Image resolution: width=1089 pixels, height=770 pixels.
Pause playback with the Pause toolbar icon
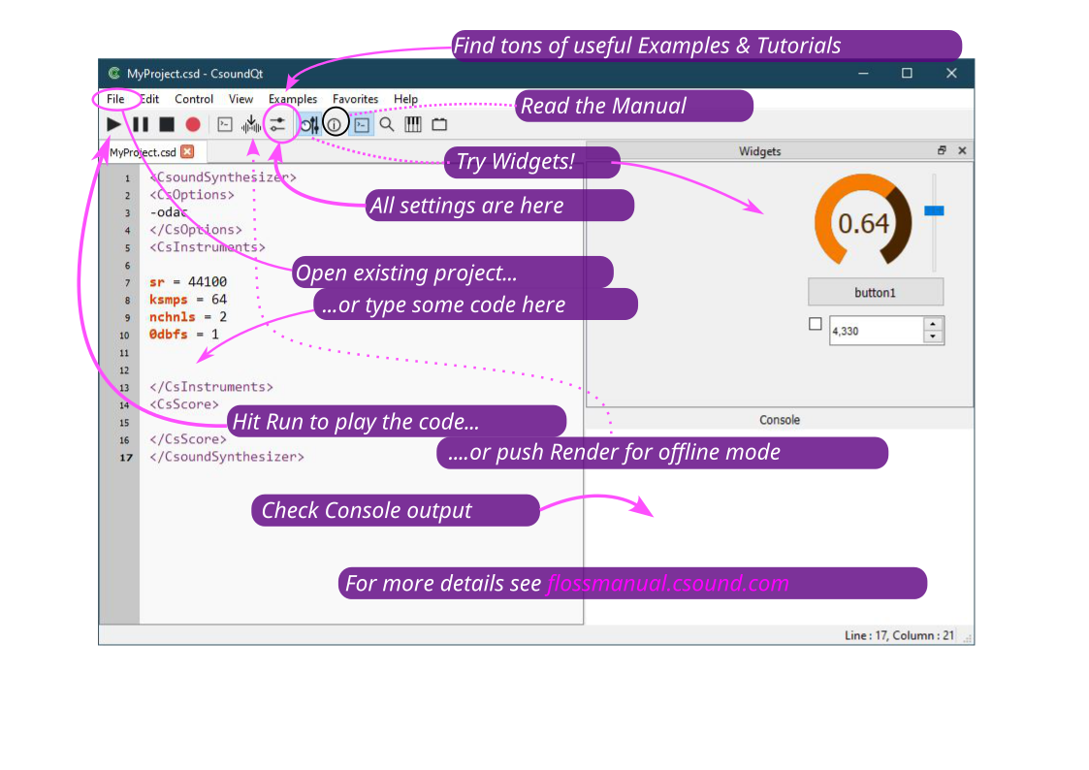[x=141, y=124]
